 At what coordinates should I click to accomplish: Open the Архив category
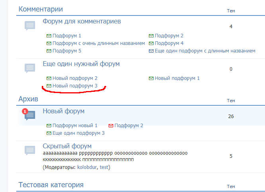click(x=28, y=99)
